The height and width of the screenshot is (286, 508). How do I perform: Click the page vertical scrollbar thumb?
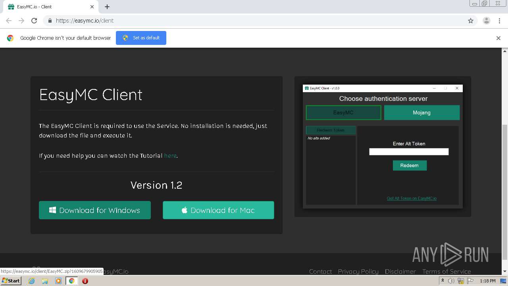click(x=505, y=192)
